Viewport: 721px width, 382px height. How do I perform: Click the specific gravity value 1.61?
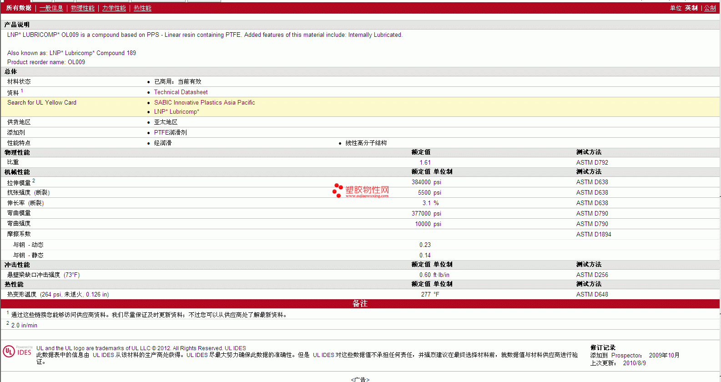tap(425, 163)
